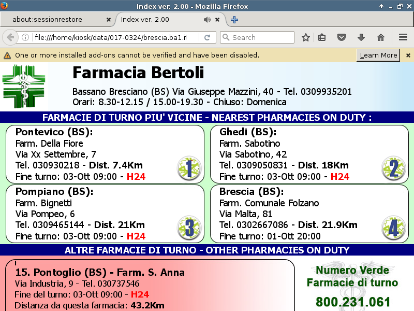The width and height of the screenshot is (414, 311).
Task: Click the Learn More button
Action: (x=378, y=55)
